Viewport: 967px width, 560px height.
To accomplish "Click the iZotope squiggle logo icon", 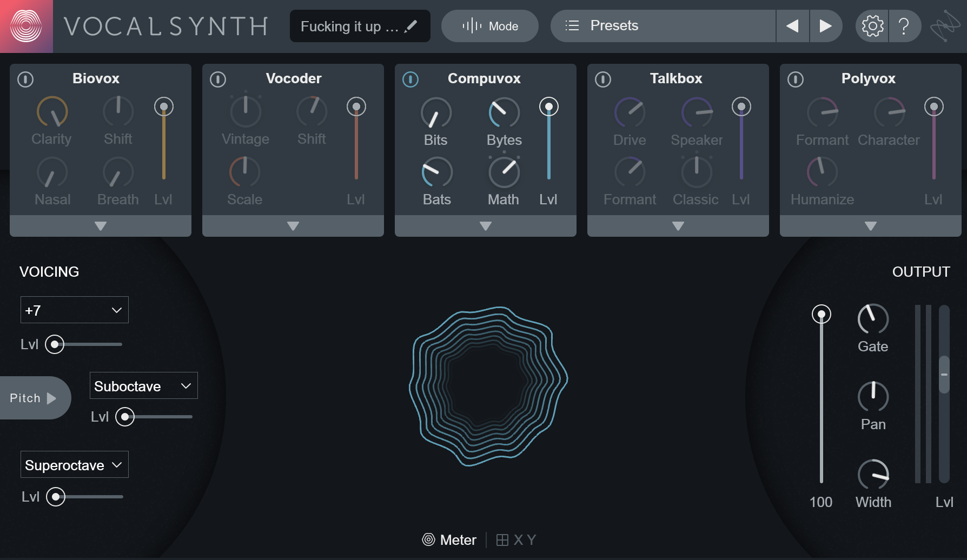I will tap(945, 26).
